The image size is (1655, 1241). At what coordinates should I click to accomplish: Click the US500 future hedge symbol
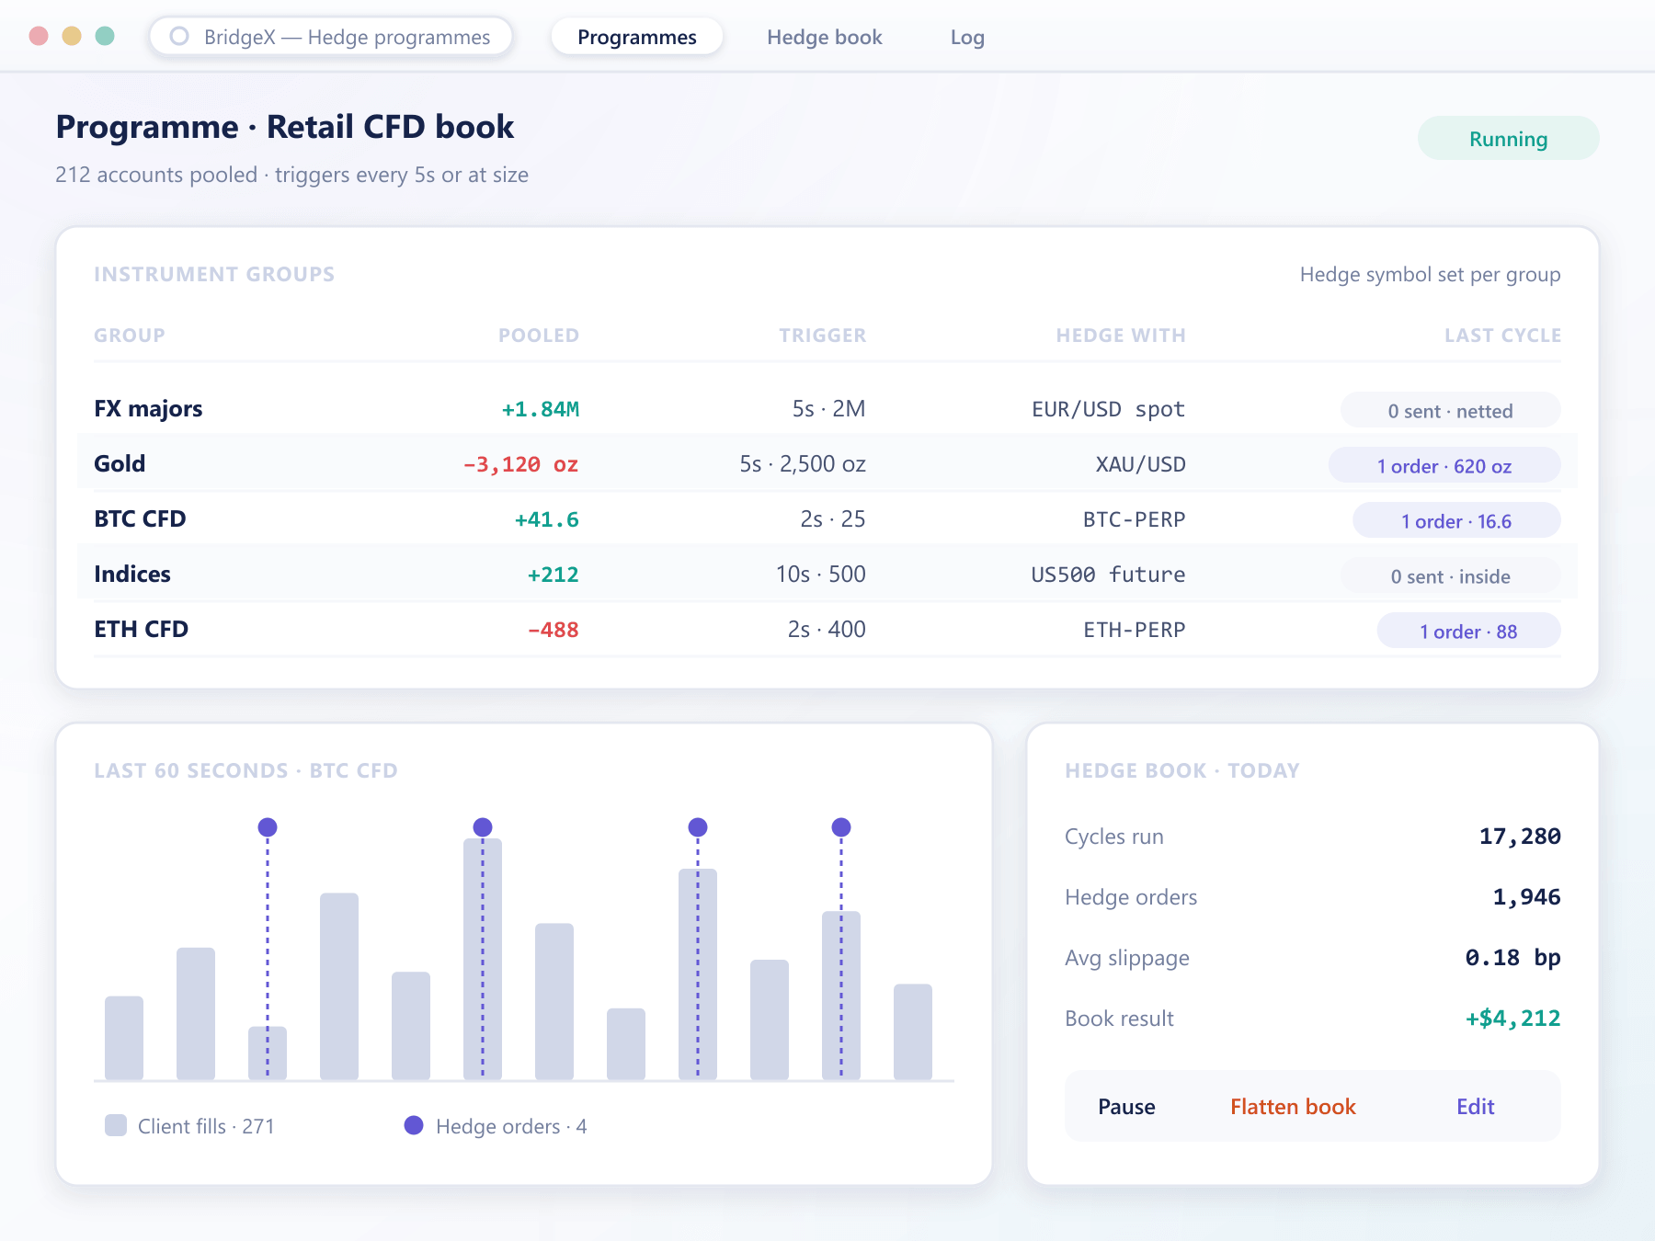[x=1108, y=575]
